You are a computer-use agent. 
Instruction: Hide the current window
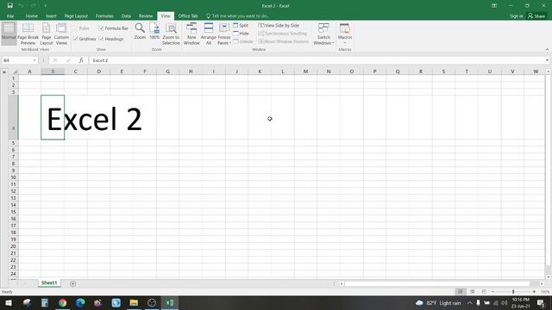point(241,34)
